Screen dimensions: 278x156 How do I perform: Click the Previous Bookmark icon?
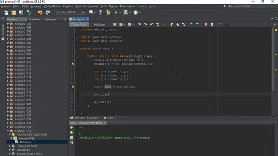click(172, 24)
